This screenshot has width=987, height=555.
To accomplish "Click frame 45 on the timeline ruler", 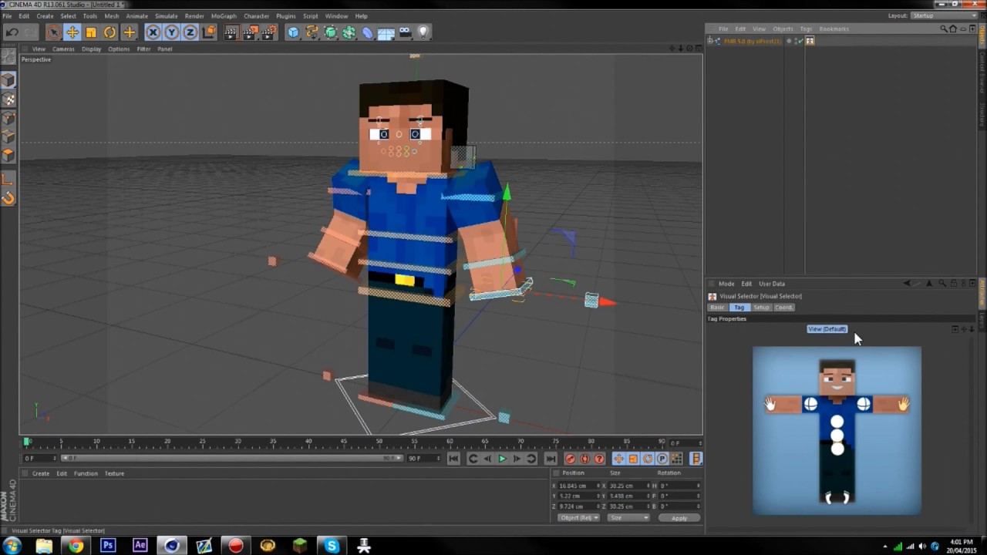I will (344, 442).
